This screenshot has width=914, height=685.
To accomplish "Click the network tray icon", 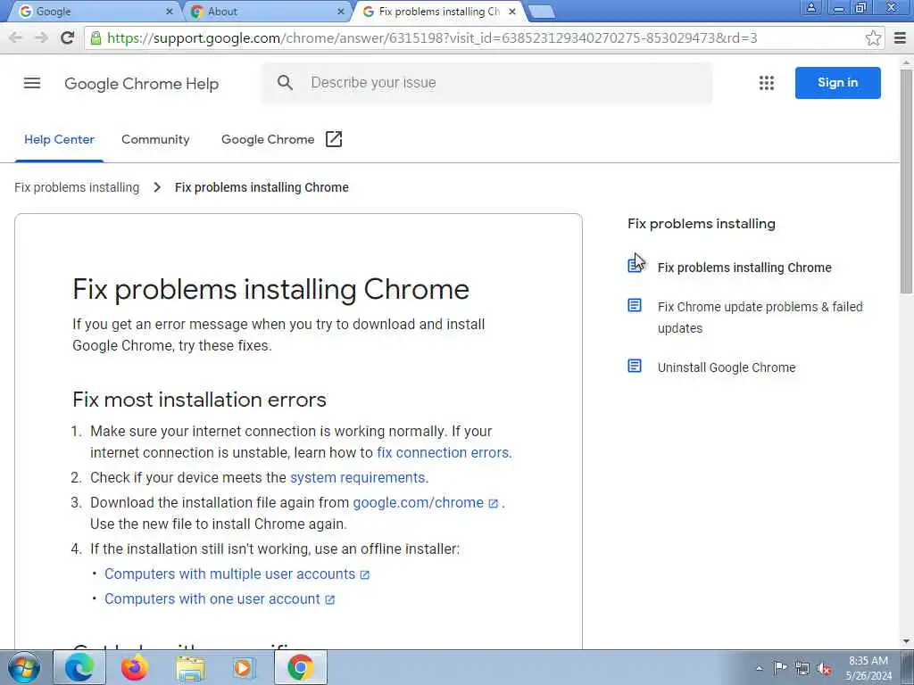I will pos(802,668).
